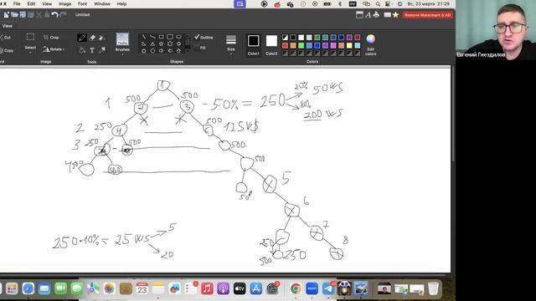Click the View ribbon tab
Viewport: 536px width, 301px height.
point(8,26)
